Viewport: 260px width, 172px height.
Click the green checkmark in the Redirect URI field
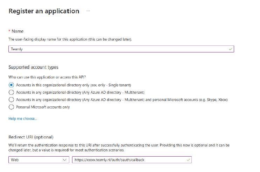pyautogui.click(x=188, y=160)
